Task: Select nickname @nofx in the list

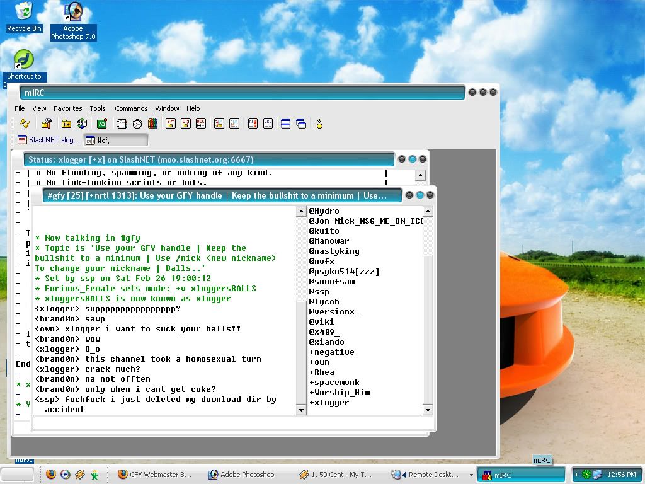Action: [x=322, y=261]
